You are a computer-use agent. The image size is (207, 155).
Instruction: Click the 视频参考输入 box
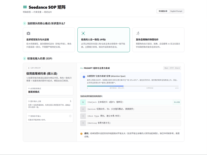[x=50, y=117]
